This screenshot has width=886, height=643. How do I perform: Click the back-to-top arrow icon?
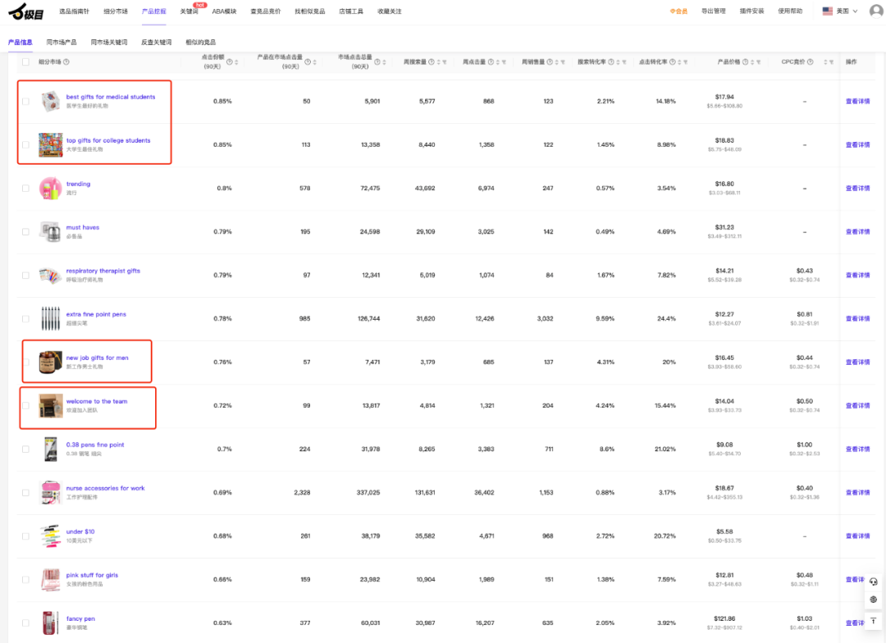tap(874, 620)
